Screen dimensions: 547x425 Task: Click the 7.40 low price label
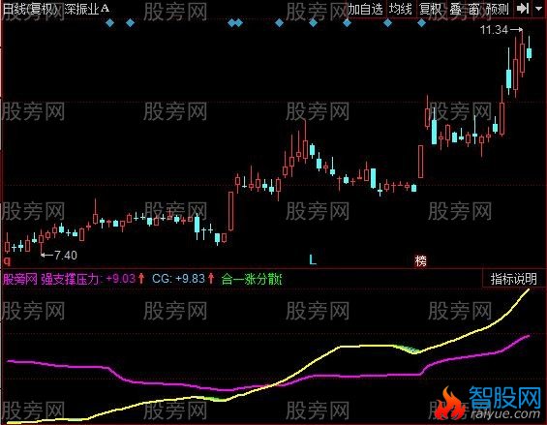point(66,256)
